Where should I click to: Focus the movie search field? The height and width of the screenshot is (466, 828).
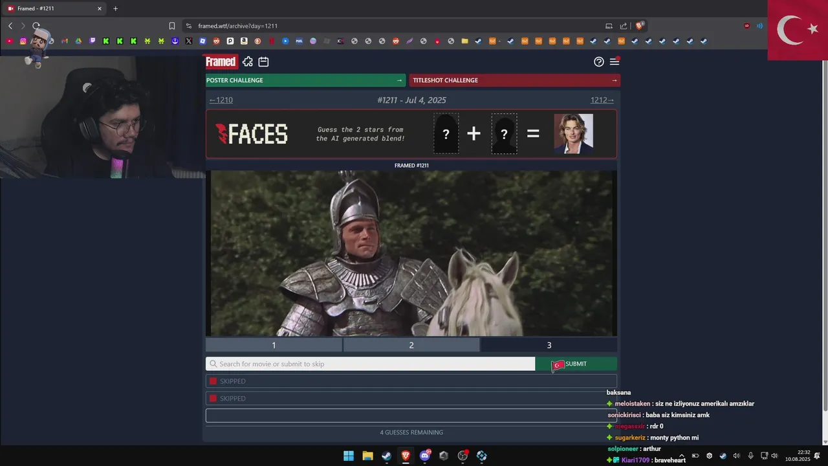tap(370, 364)
